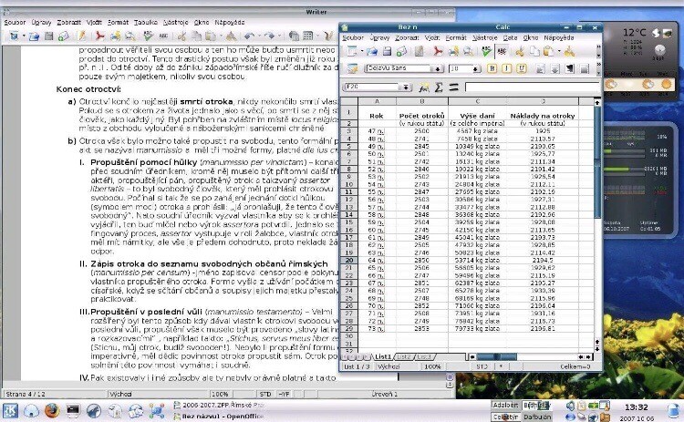Switch to the List2 sheet tab
684x422 pixels.
pyautogui.click(x=403, y=356)
